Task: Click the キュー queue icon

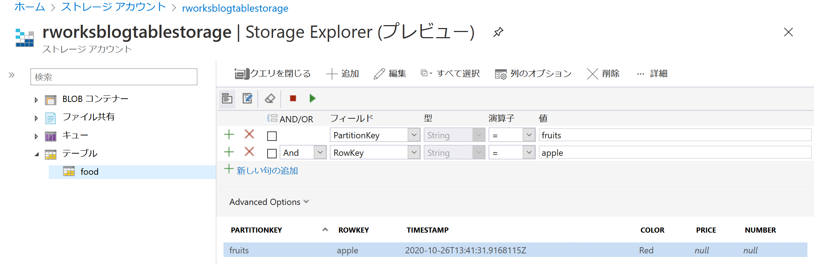Action: coord(51,136)
